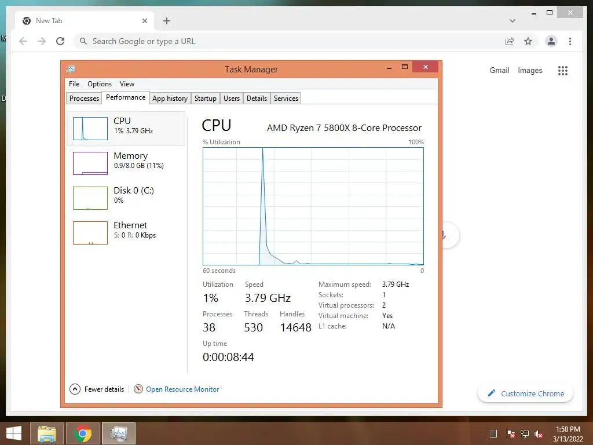Click the Handles count 14648
The height and width of the screenshot is (445, 593).
tap(296, 328)
